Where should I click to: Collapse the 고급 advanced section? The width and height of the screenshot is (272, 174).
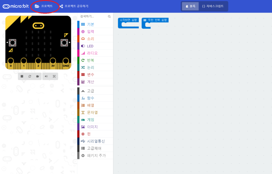click(x=95, y=91)
